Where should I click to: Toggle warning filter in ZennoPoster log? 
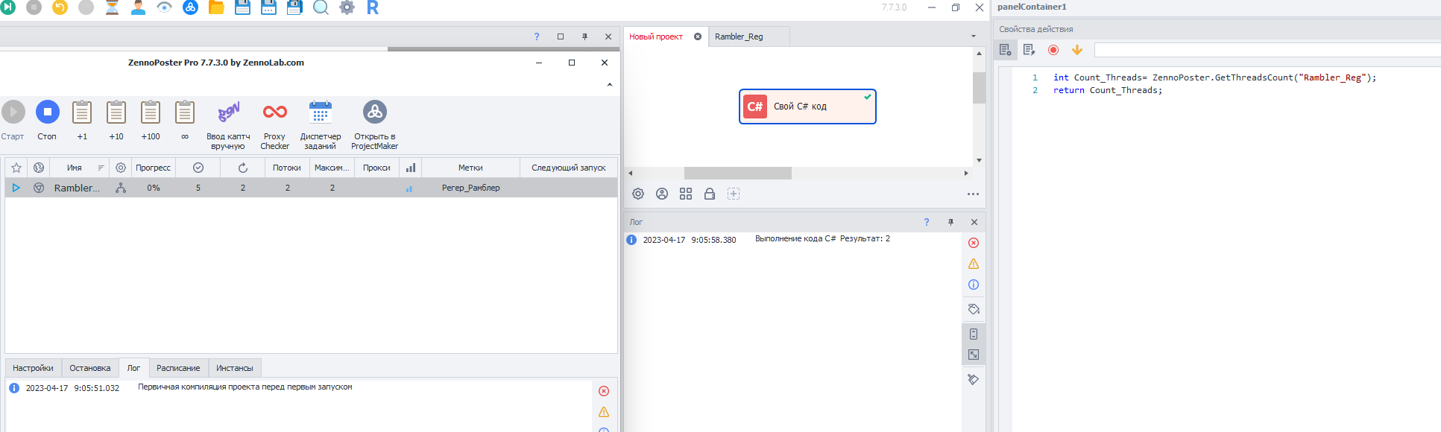point(604,412)
